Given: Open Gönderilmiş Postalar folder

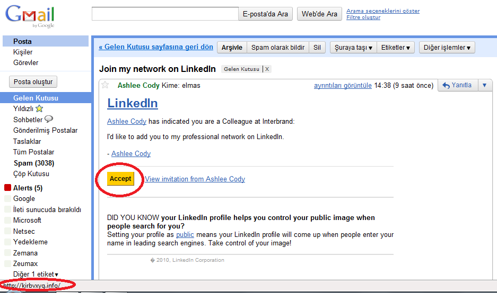Looking at the screenshot, I should 45,130.
